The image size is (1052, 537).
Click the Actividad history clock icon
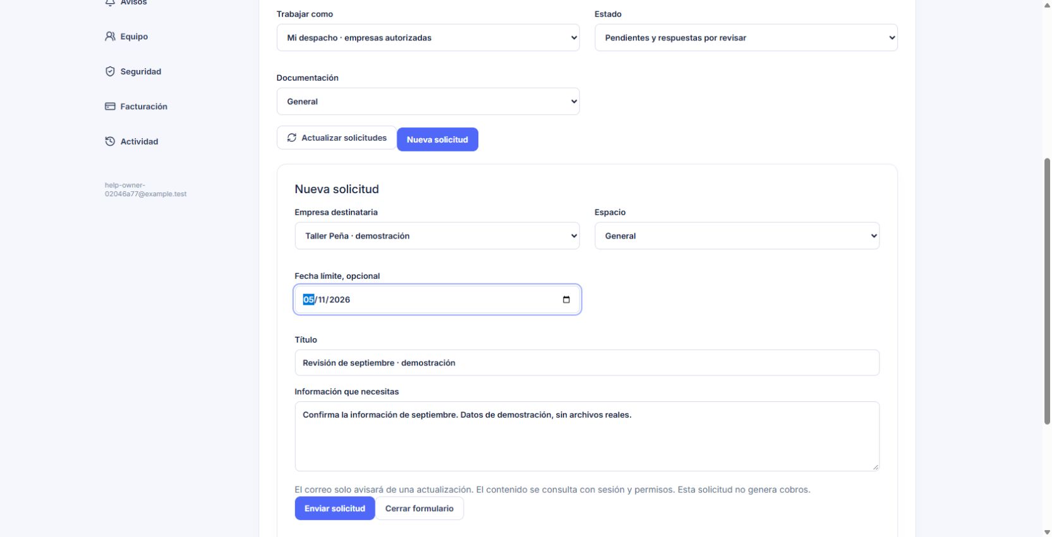coord(110,141)
